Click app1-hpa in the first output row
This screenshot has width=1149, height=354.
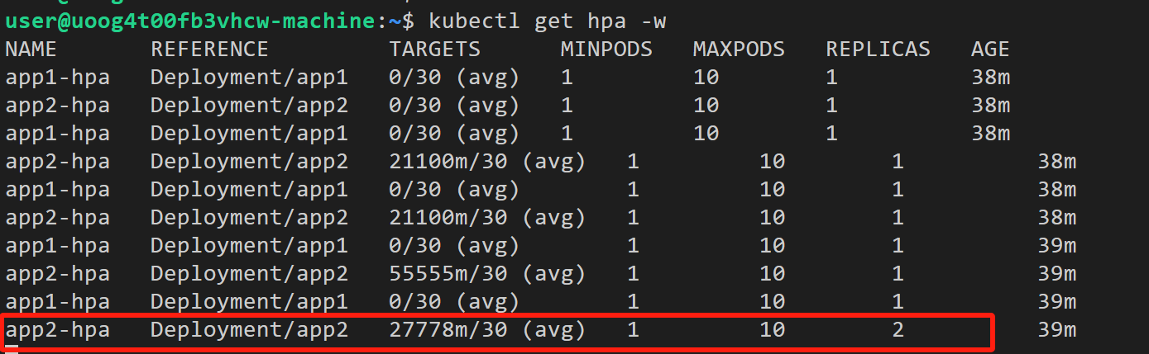tap(58, 78)
